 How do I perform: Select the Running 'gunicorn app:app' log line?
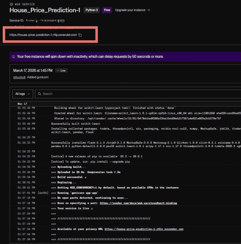pyautogui.click(x=75, y=193)
